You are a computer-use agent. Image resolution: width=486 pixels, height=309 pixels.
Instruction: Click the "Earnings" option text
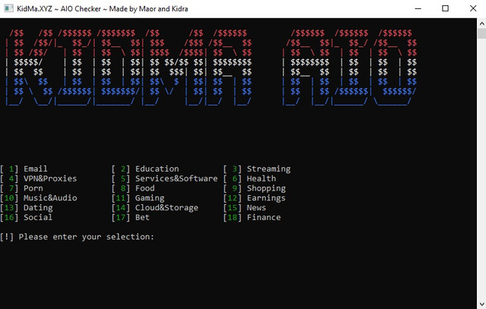point(266,198)
